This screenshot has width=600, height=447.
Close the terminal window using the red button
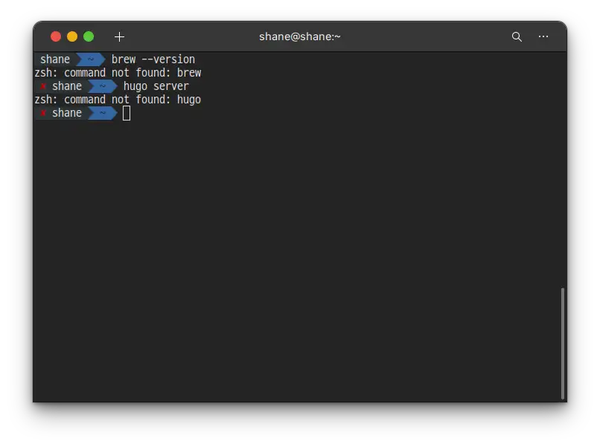point(56,36)
